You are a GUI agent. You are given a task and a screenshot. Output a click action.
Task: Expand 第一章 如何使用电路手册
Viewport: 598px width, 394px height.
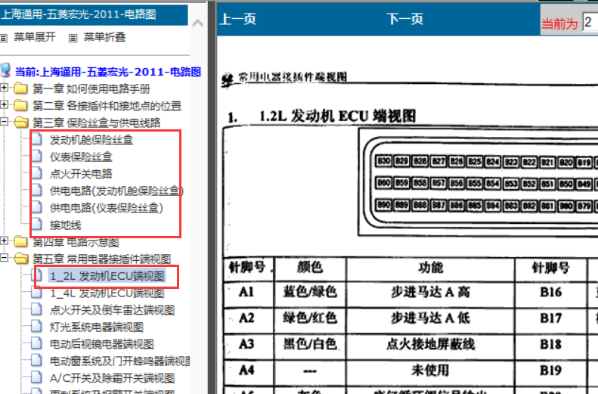(4, 88)
